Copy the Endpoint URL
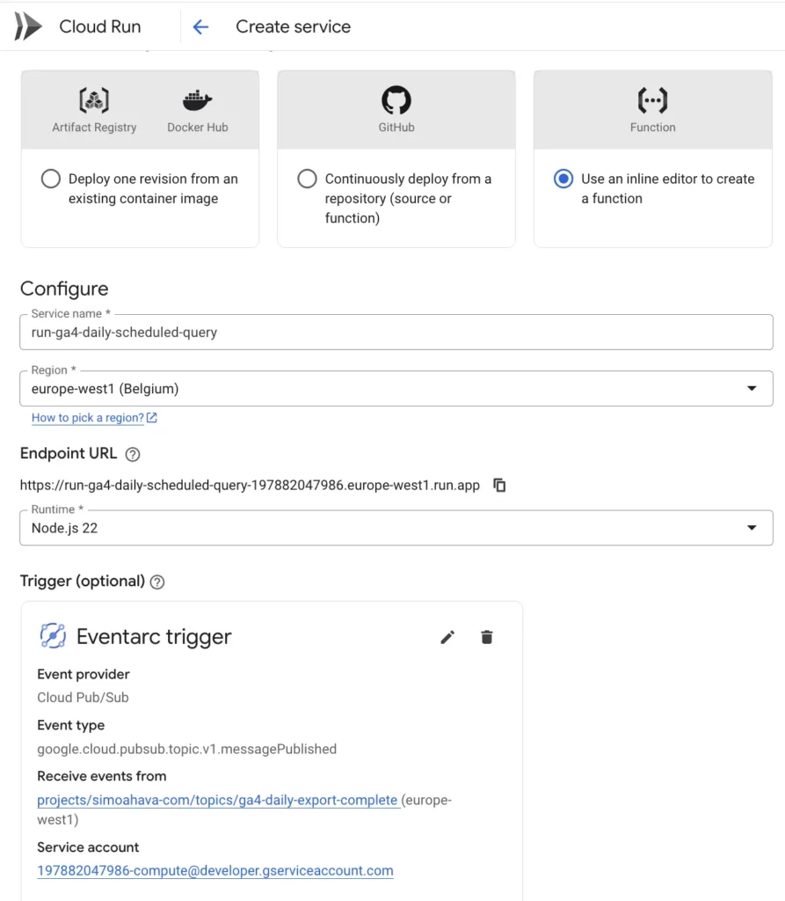785x901 pixels. click(499, 485)
